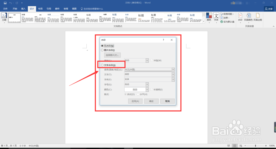Open Effects (效果) dropdown
Screen dimensions: 276x149
[x=225, y=18]
